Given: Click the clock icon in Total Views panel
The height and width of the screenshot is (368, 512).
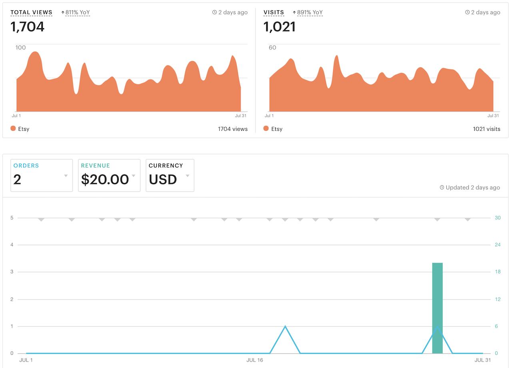Looking at the screenshot, I should [x=214, y=12].
